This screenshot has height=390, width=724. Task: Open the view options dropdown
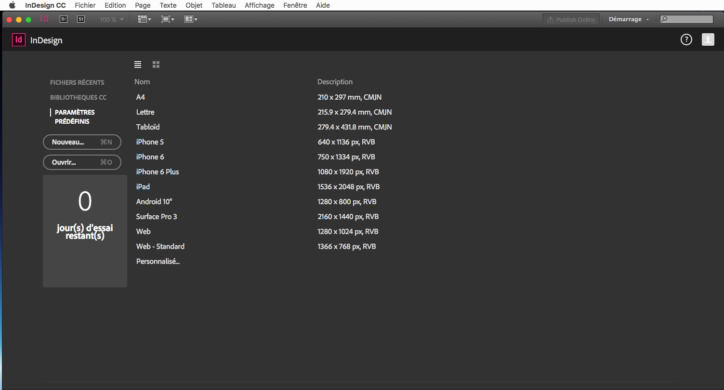145,19
